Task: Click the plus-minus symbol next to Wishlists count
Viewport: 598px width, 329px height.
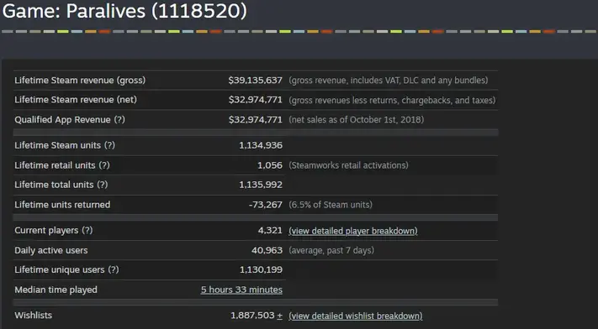Action: tap(279, 316)
